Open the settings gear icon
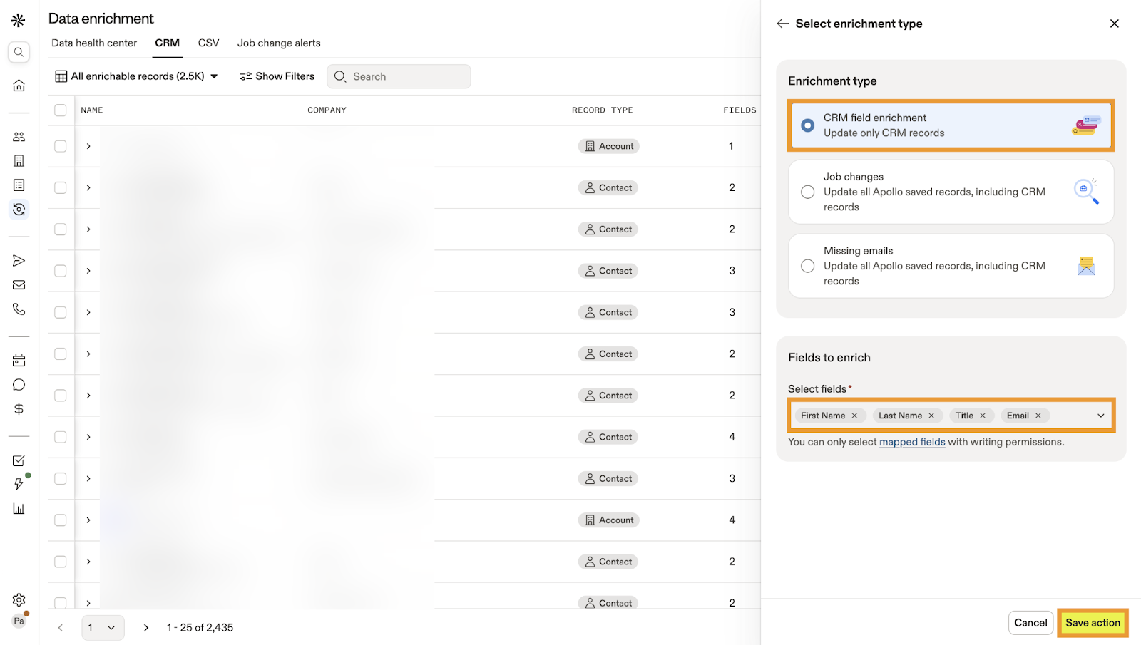Screen dimensions: 1141x645 (19, 599)
